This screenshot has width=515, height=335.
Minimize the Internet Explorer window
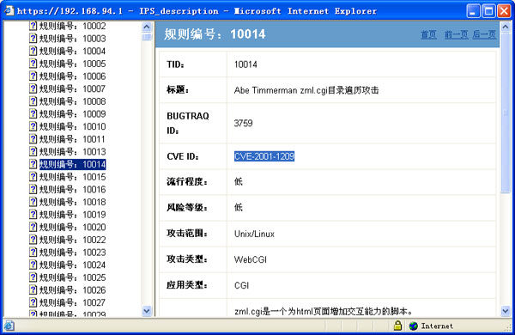(473, 11)
